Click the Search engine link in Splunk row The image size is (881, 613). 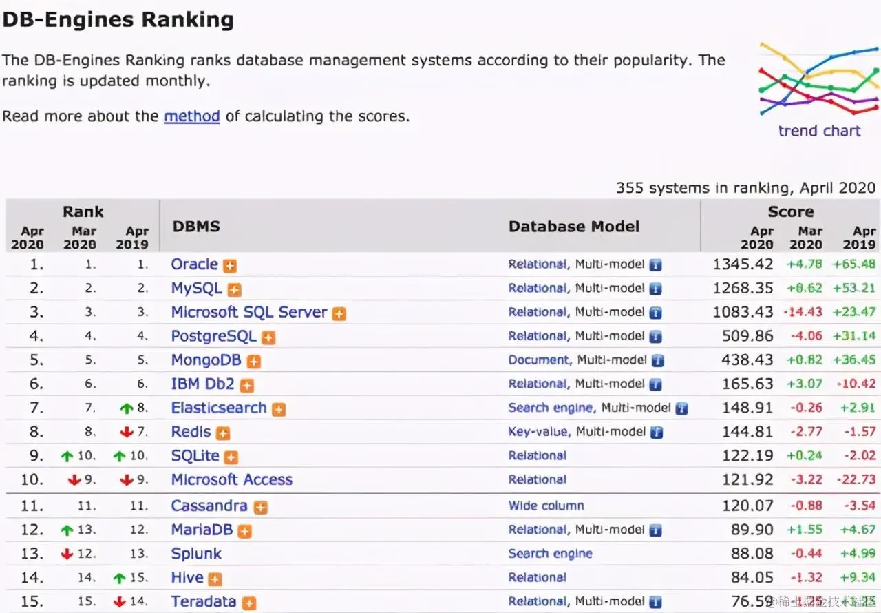(551, 554)
